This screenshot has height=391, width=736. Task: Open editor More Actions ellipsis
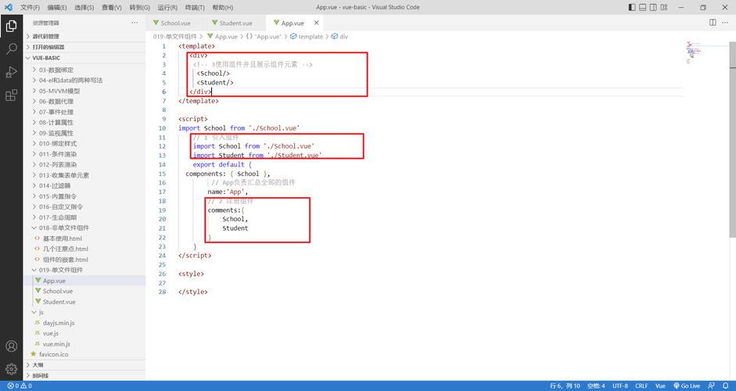[x=726, y=23]
